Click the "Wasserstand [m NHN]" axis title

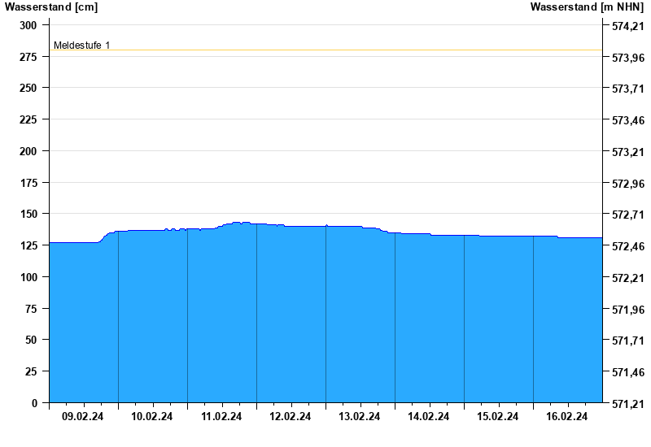[x=587, y=7]
